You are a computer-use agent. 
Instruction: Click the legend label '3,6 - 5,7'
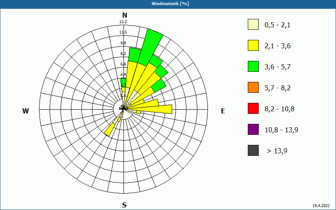[278, 67]
